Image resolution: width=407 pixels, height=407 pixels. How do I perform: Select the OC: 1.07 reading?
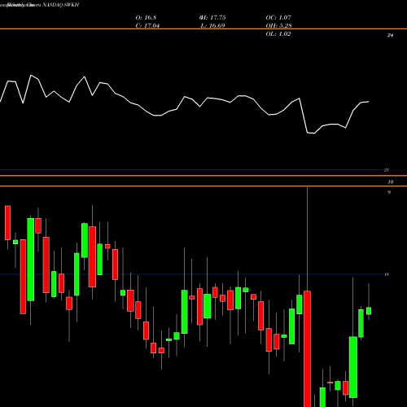(278, 17)
